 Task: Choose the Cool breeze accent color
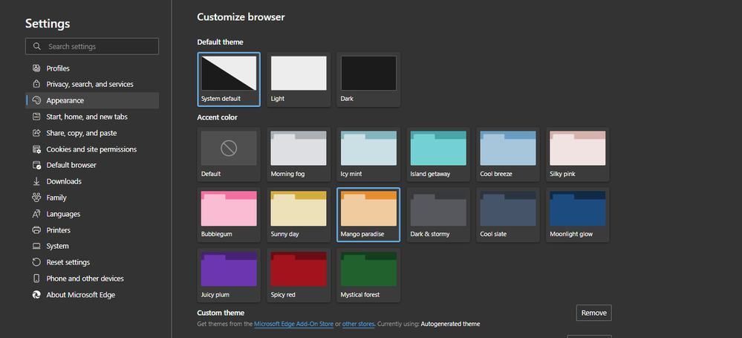point(508,155)
